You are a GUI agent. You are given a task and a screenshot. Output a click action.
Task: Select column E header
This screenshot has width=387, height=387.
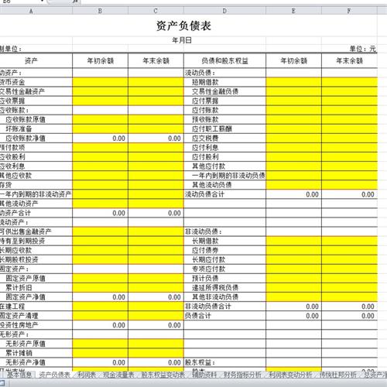coord(293,11)
